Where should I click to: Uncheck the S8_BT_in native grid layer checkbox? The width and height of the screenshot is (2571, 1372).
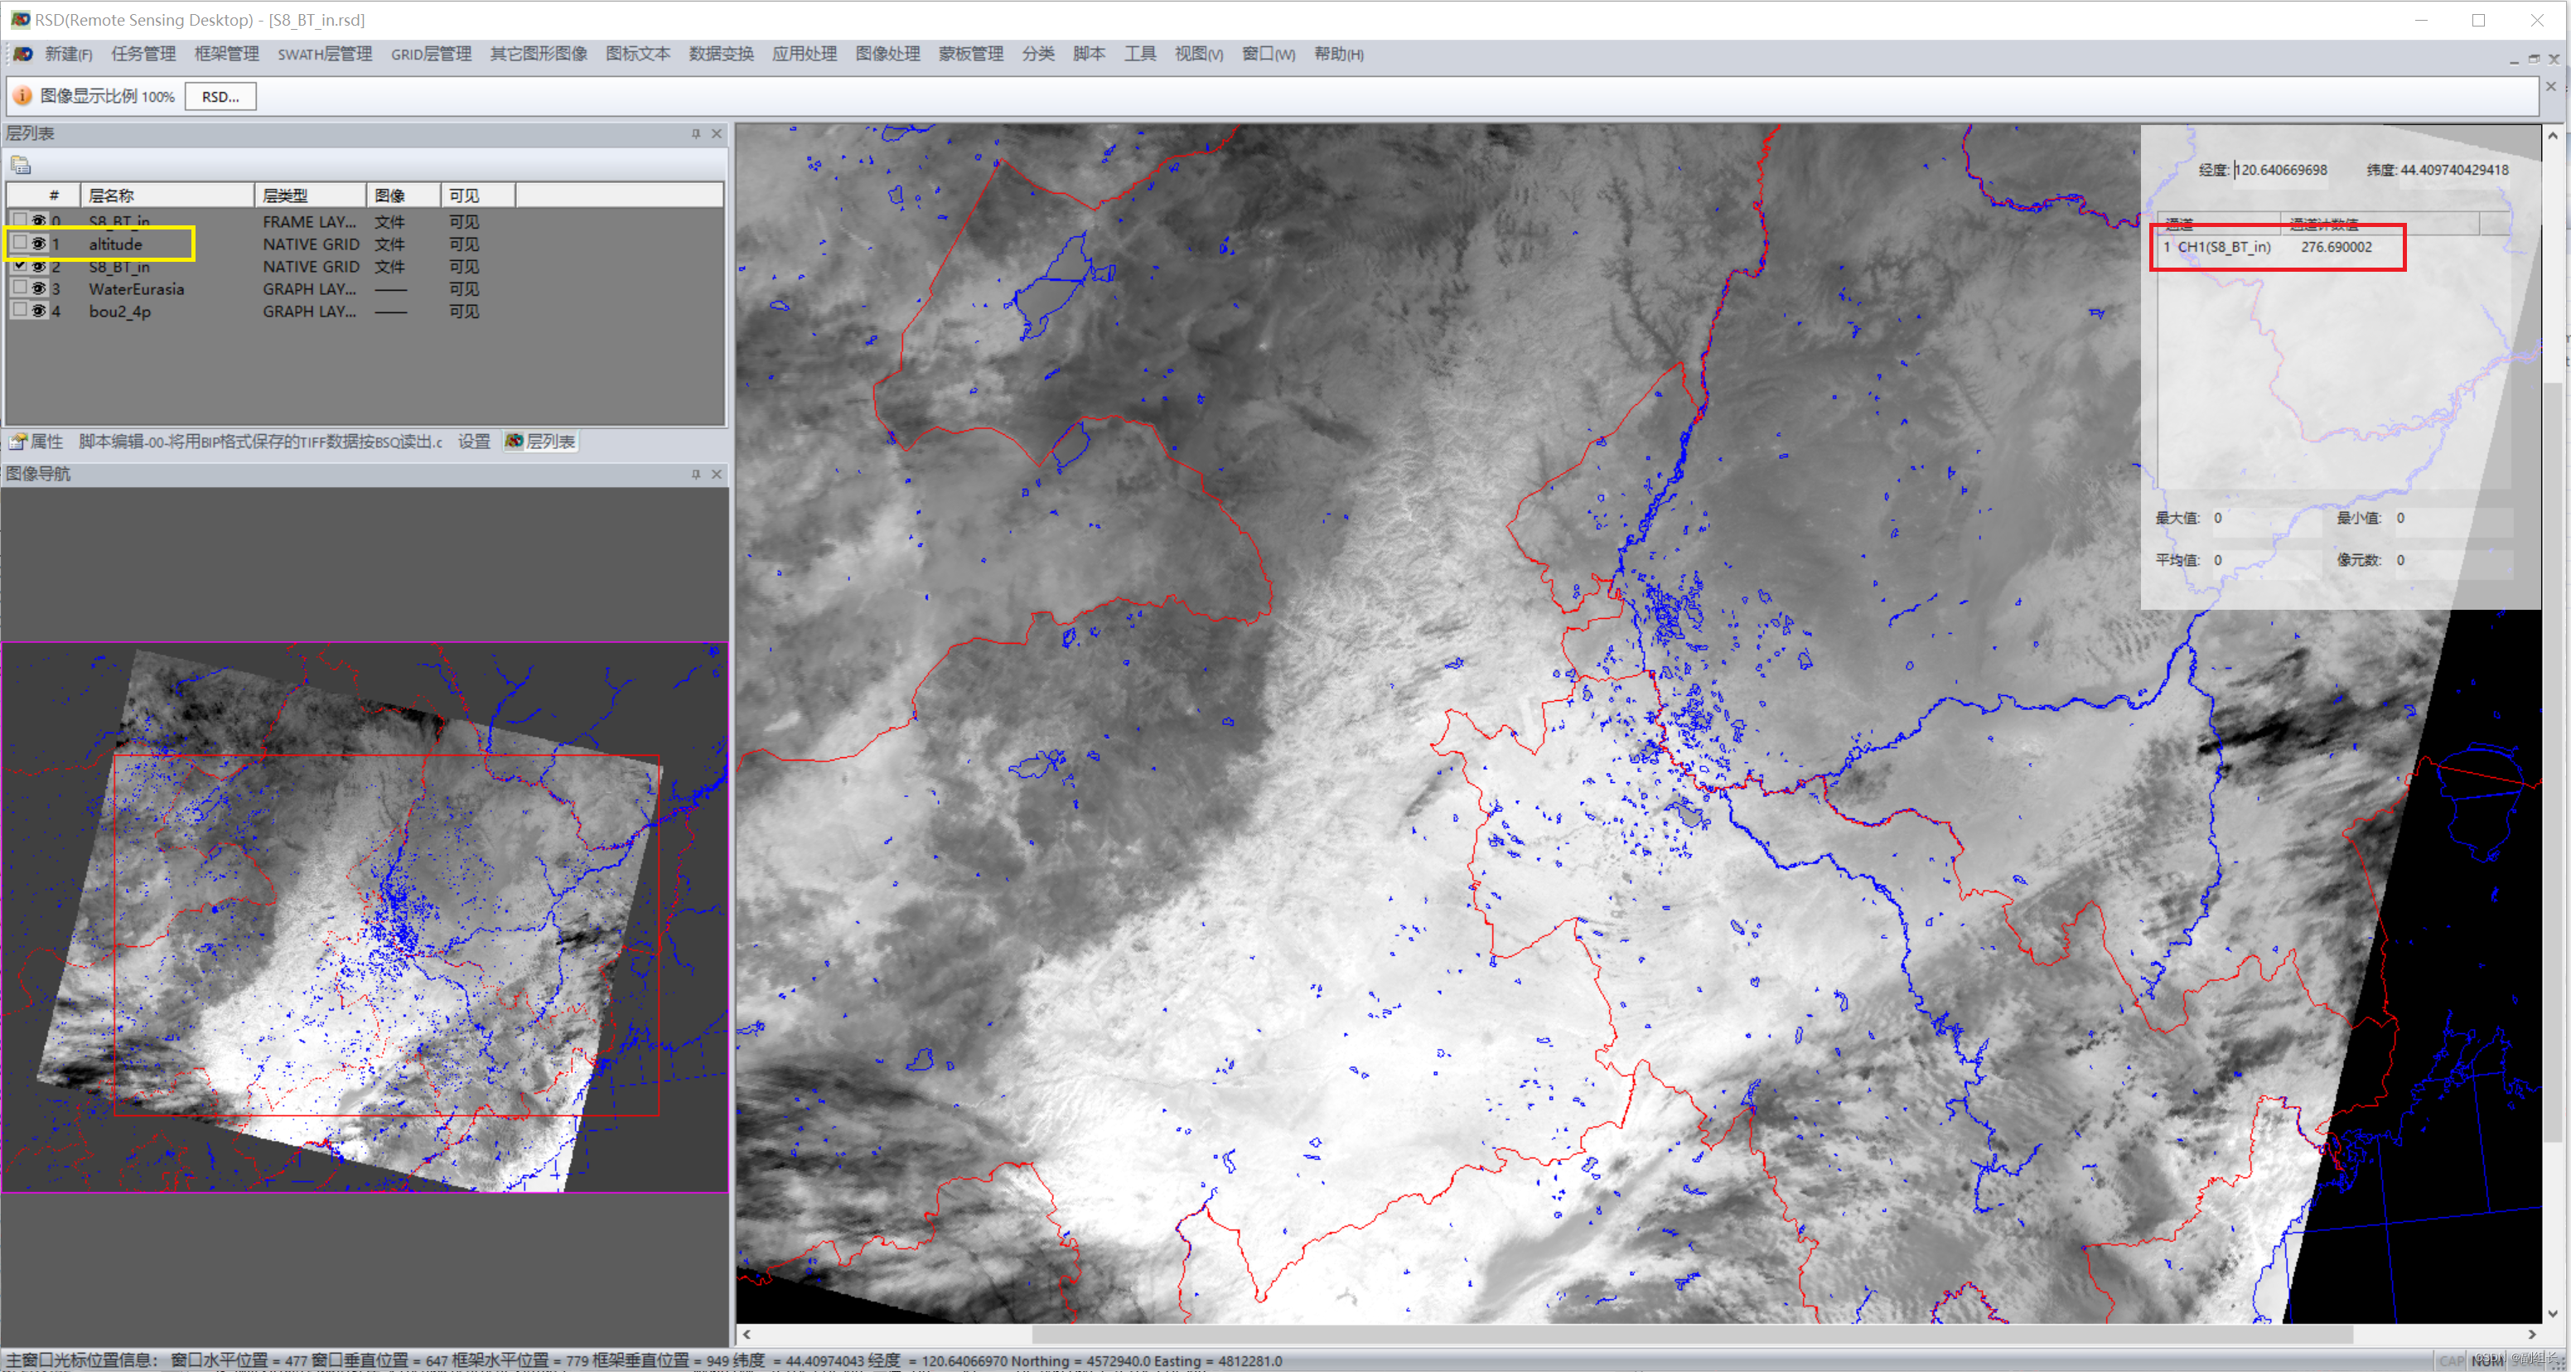pyautogui.click(x=20, y=265)
